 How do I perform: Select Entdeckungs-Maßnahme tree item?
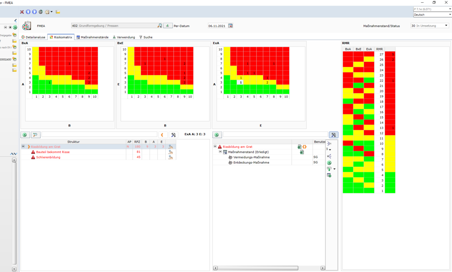(x=251, y=163)
